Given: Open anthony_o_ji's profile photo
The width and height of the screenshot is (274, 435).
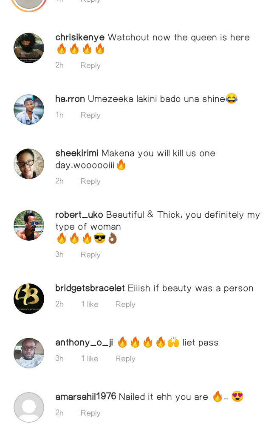Looking at the screenshot, I should tap(29, 353).
